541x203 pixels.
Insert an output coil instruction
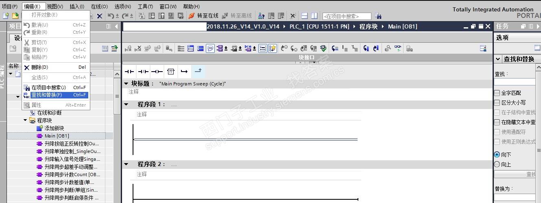pyautogui.click(x=157, y=72)
